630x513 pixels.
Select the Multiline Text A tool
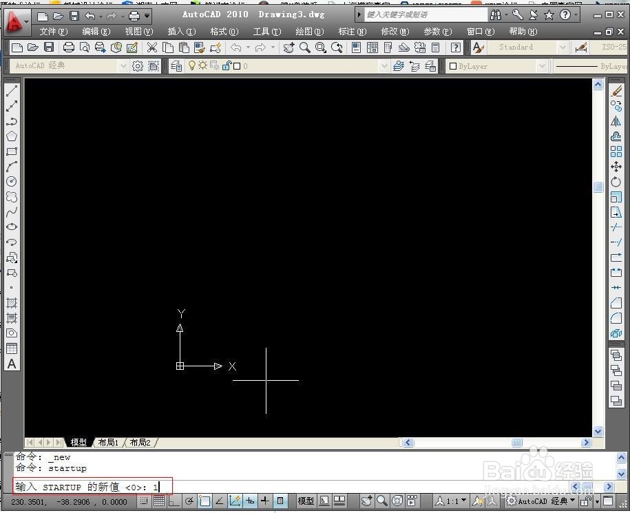(x=12, y=364)
